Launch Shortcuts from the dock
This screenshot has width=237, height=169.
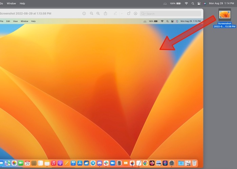point(165,163)
